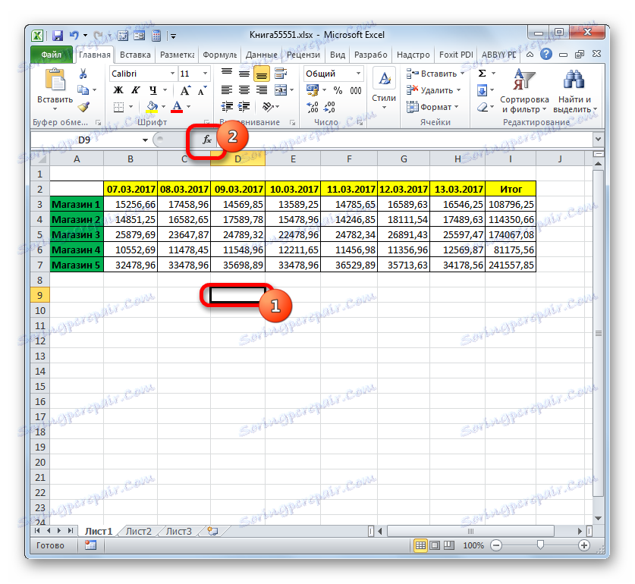Click the blue Help question mark

click(x=546, y=54)
